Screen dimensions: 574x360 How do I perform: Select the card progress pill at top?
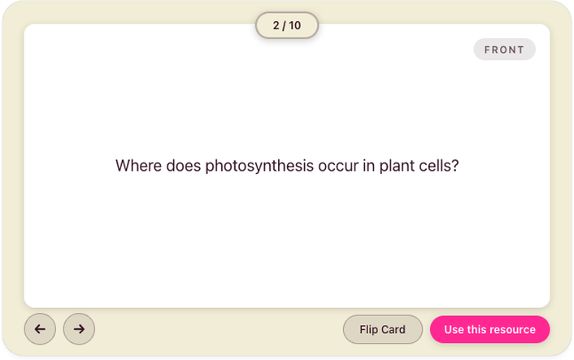[x=287, y=25]
